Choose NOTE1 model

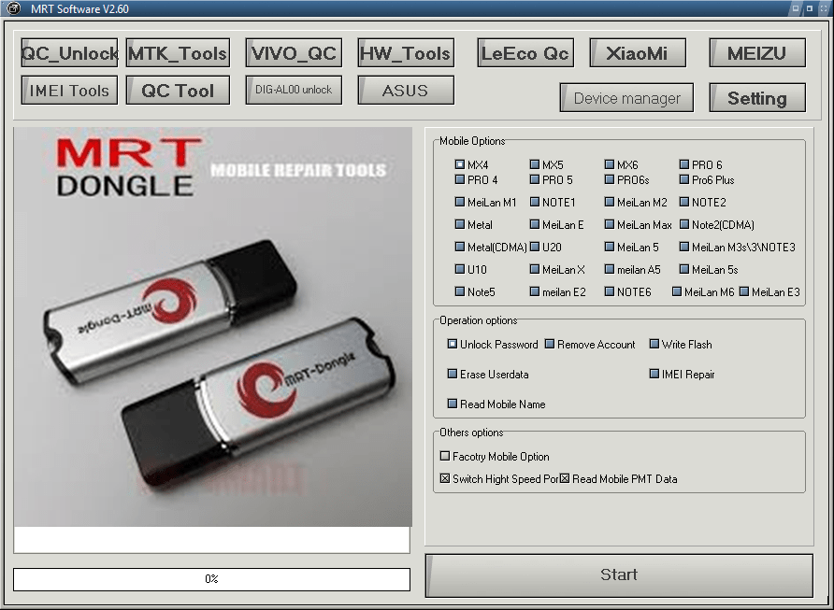click(535, 202)
